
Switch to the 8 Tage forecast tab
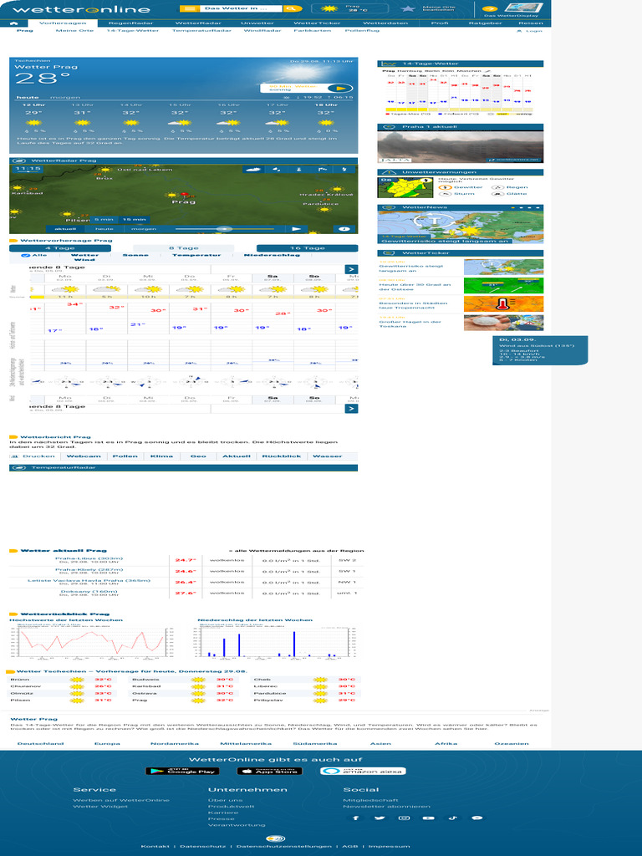183,247
